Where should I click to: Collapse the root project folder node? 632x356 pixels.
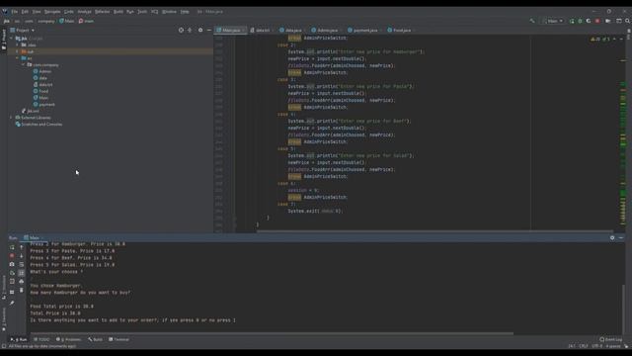pos(12,39)
